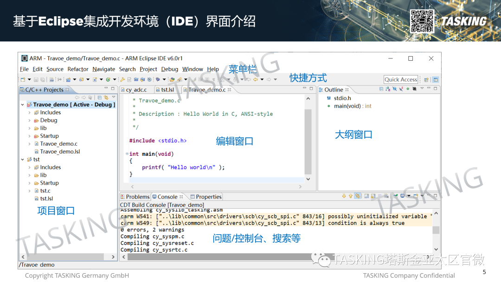Click the Forward arrow in toolbar
501x282 pixels.
click(269, 79)
